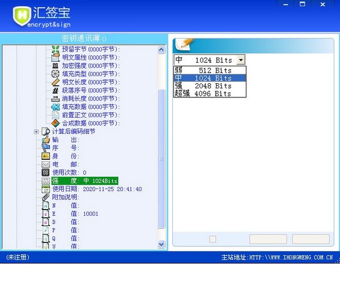
Task: Select the 明文长度 ruler icon
Action: pos(56,82)
